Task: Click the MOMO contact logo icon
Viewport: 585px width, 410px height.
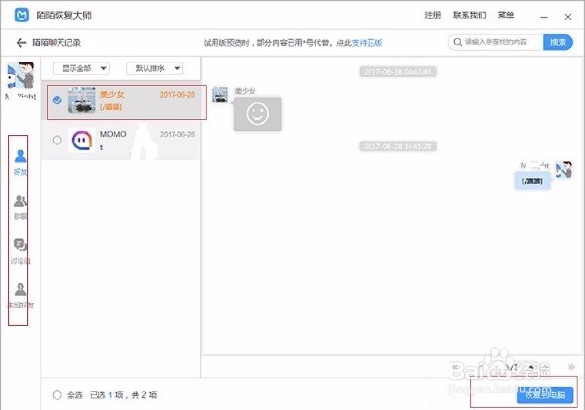Action: pyautogui.click(x=81, y=140)
